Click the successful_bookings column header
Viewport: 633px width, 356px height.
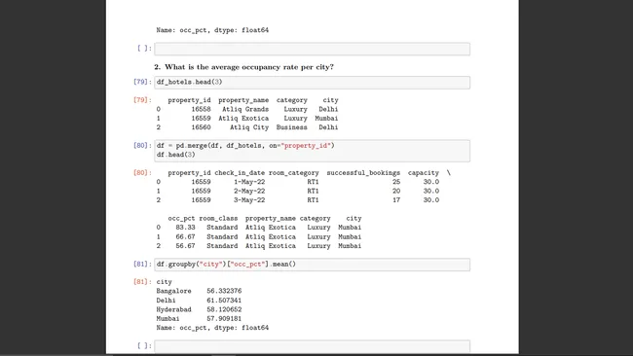click(363, 173)
